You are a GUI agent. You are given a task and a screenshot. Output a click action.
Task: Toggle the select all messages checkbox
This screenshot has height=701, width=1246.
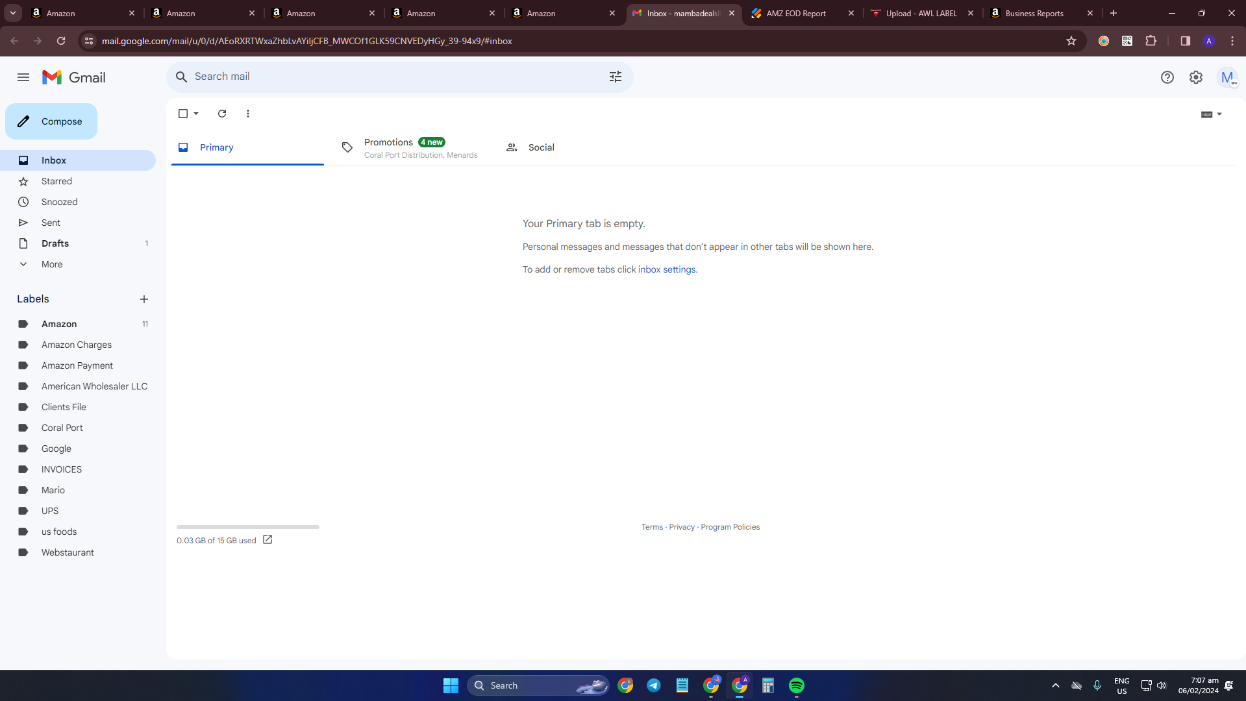pos(183,114)
